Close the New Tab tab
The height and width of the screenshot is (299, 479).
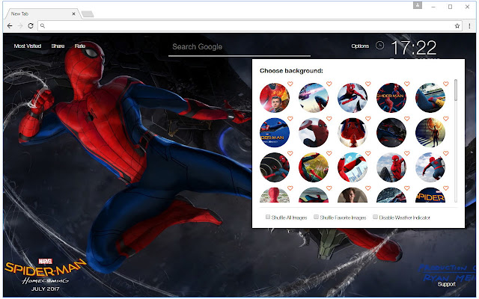coord(73,13)
